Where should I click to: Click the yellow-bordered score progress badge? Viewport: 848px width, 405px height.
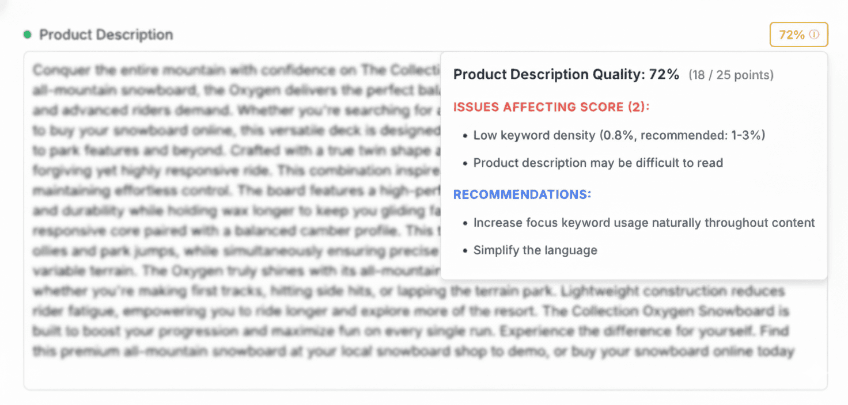tap(798, 35)
